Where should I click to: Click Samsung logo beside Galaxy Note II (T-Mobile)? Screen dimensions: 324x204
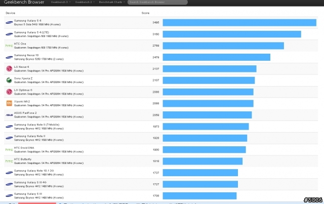(9, 127)
